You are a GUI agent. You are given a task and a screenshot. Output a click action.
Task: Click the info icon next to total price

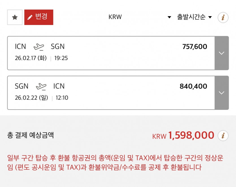(223, 136)
